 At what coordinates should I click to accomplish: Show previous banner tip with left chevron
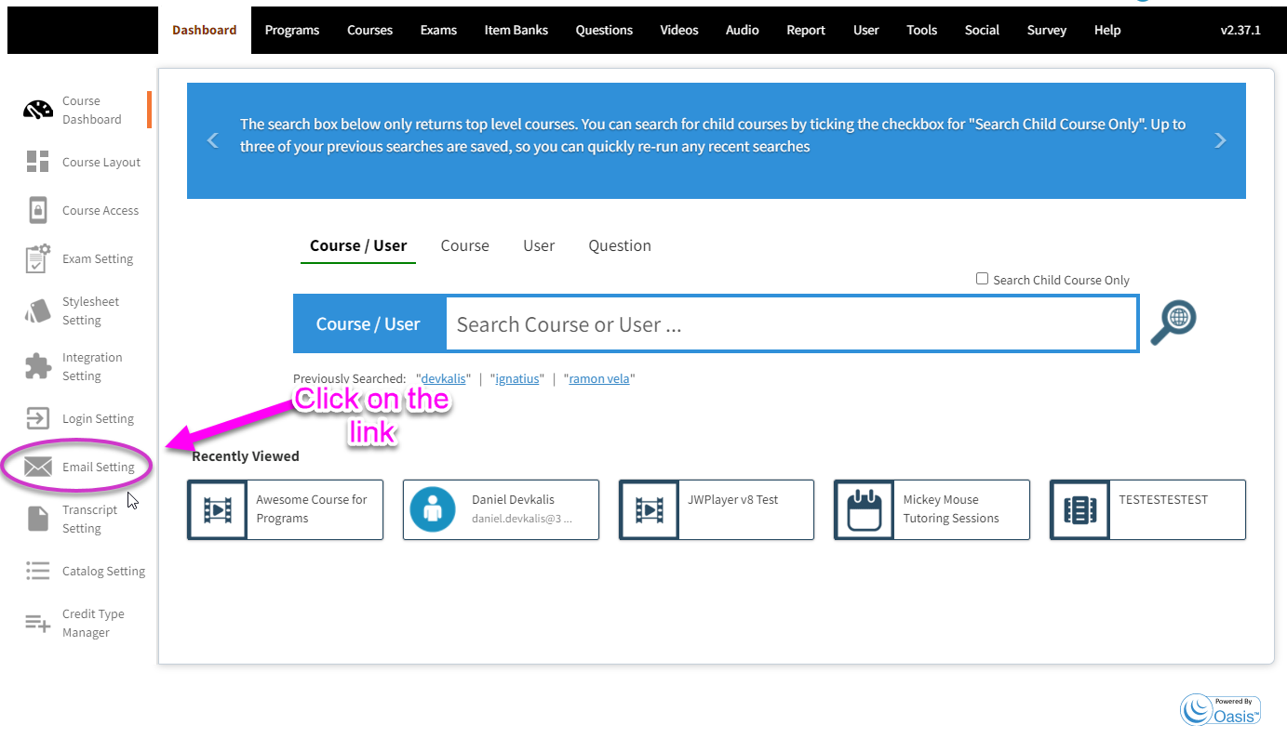point(213,140)
